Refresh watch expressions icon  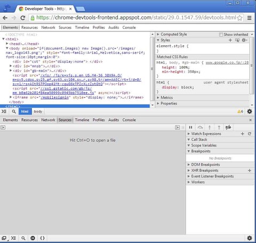[250, 134]
